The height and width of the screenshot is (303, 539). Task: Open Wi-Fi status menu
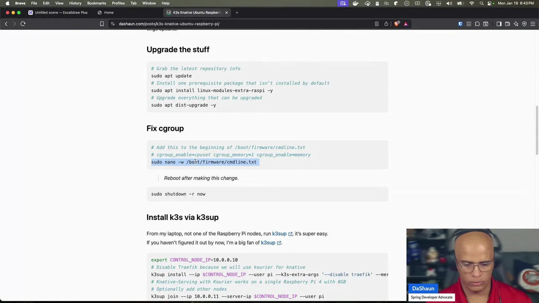click(x=472, y=3)
